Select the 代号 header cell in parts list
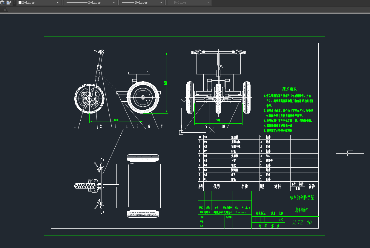370x248 pixels. pyautogui.click(x=217, y=186)
